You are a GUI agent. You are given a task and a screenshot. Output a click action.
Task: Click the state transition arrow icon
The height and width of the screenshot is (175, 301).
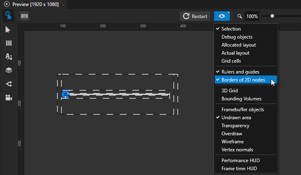8,84
